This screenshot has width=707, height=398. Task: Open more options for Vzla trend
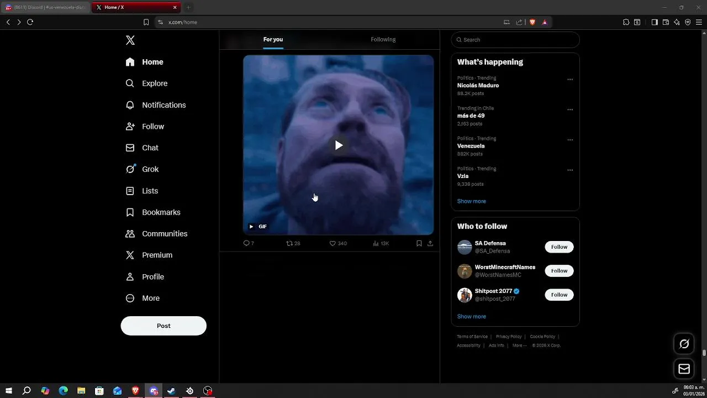[x=570, y=170]
